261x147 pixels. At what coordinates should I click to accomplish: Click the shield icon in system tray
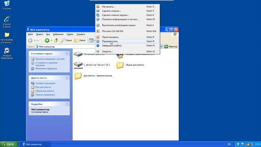click(x=238, y=144)
